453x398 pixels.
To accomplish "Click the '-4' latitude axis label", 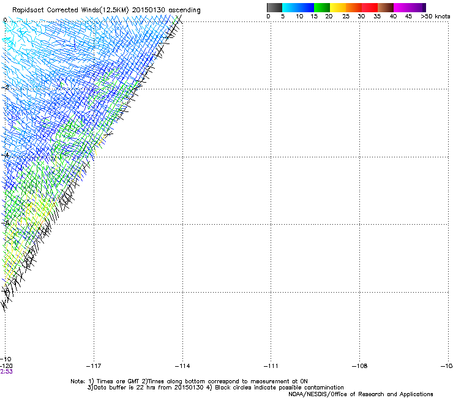I will (x=6, y=155).
